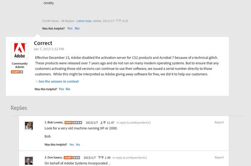Click the Adobe logo avatar
The width and height of the screenshot is (251, 166).
tap(20, 50)
